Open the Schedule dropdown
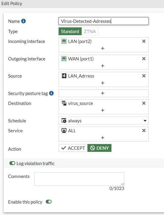The width and height of the screenshot is (164, 215). (x=104, y=121)
